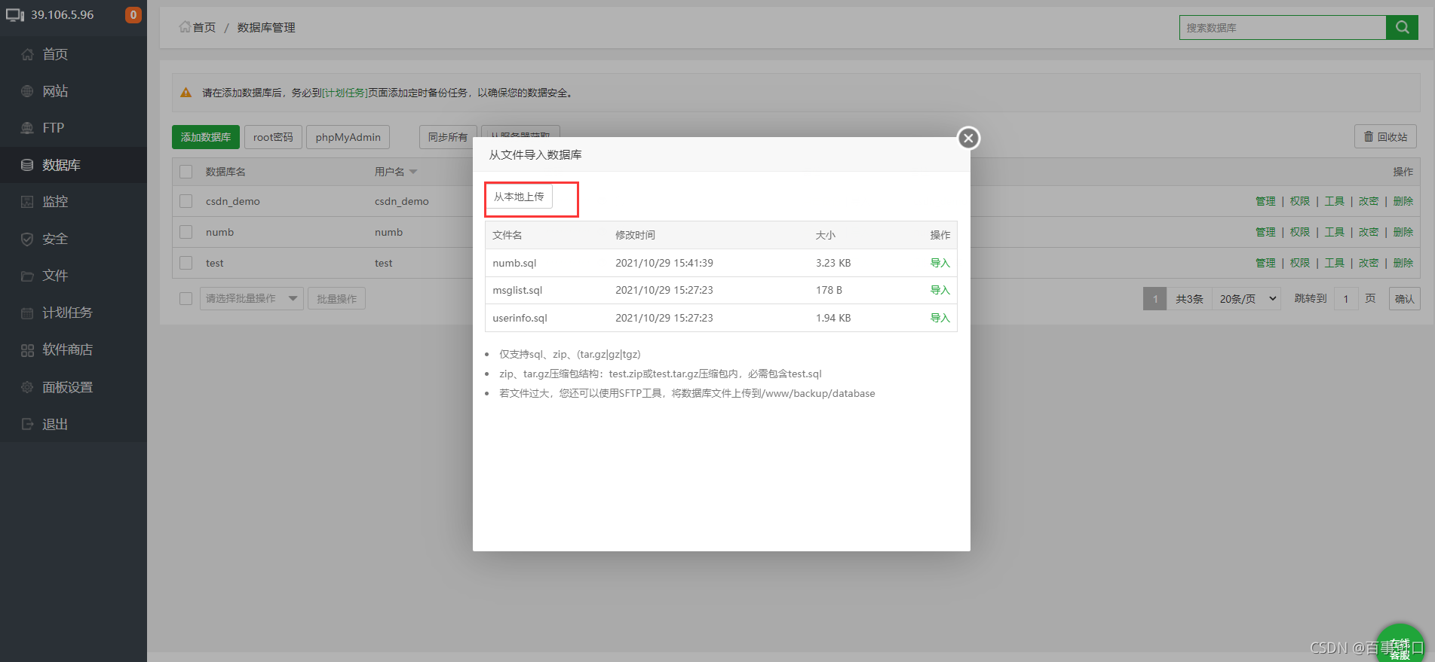This screenshot has width=1435, height=662.
Task: Click 从本地上传 upload button
Action: pyautogui.click(x=519, y=197)
